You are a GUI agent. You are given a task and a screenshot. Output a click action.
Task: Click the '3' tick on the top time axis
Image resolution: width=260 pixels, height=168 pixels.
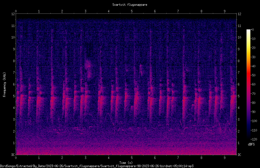tap(85, 11)
